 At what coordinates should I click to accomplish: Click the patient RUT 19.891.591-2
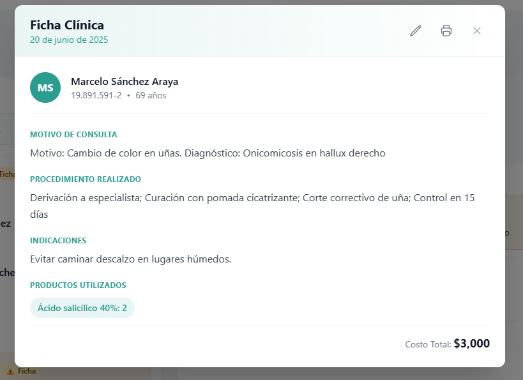pyautogui.click(x=96, y=96)
